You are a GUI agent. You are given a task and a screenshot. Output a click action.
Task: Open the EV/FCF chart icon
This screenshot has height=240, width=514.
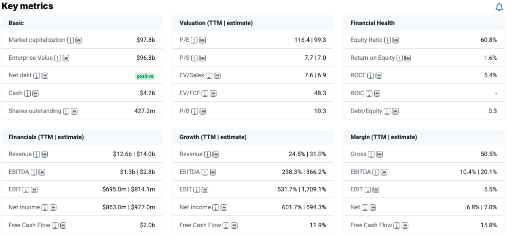coord(213,94)
